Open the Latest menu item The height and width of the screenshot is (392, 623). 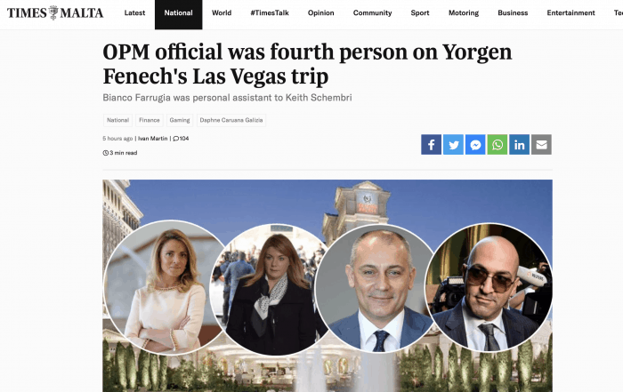pos(134,12)
